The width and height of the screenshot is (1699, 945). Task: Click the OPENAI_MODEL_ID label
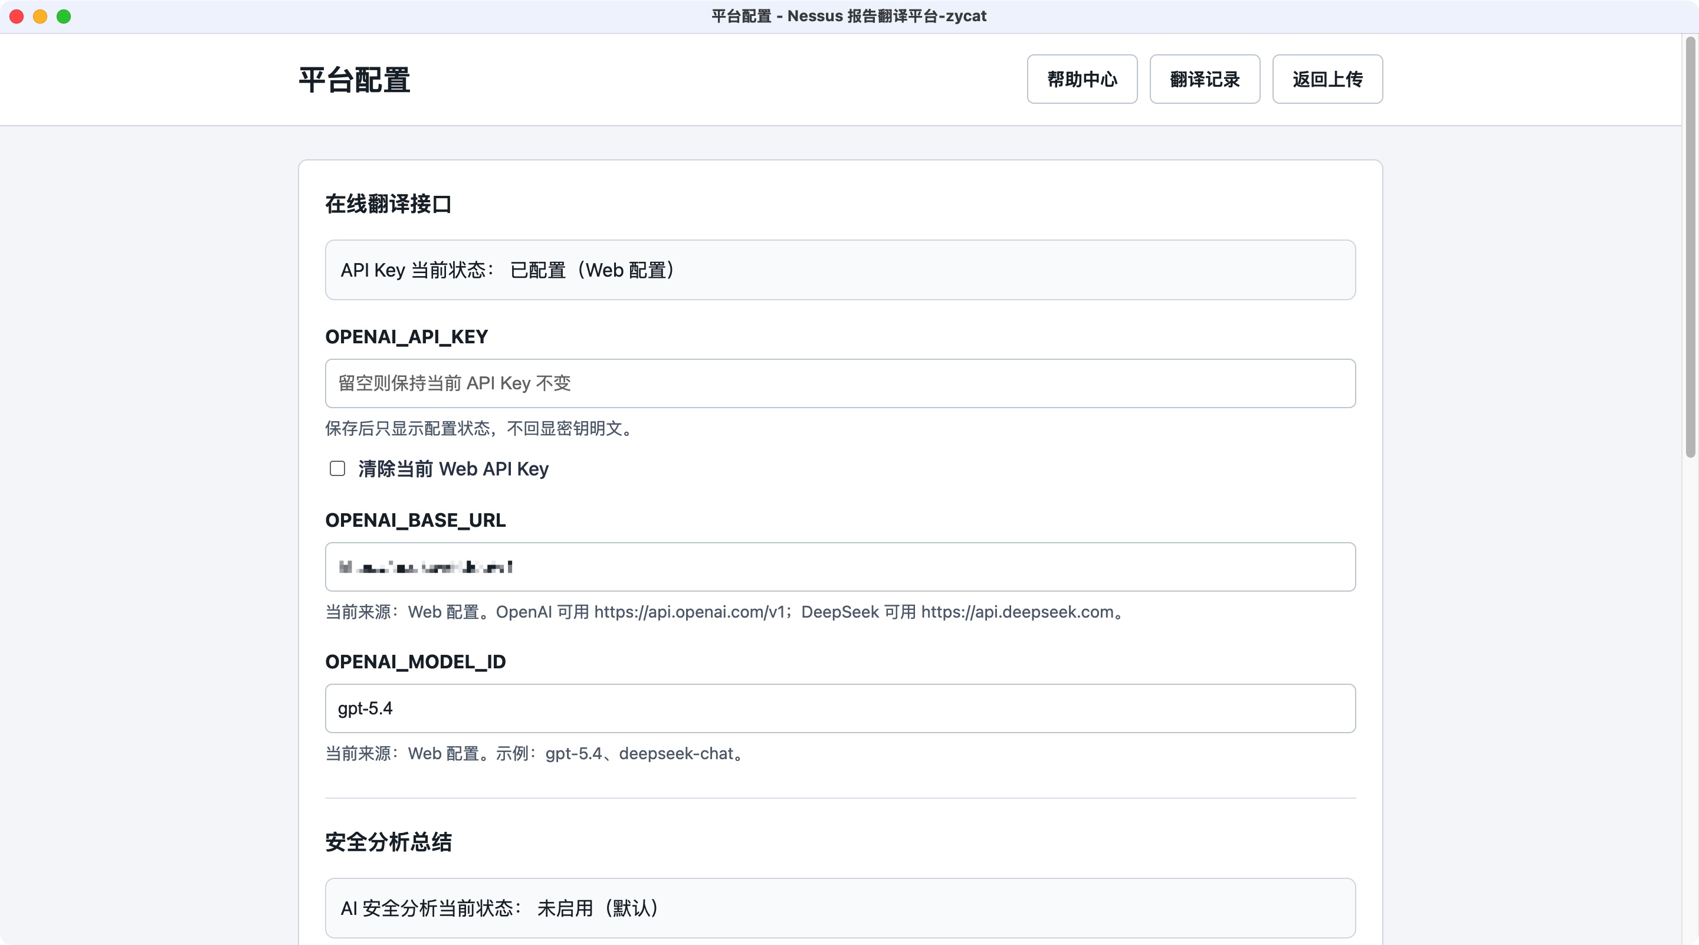pos(415,661)
